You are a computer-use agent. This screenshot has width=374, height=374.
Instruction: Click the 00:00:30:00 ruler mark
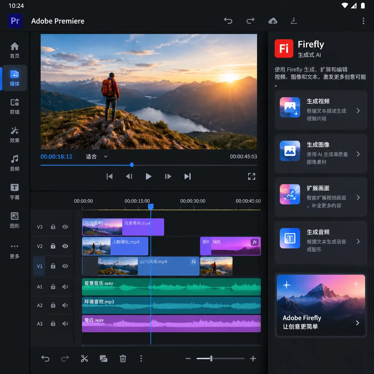[x=193, y=201]
